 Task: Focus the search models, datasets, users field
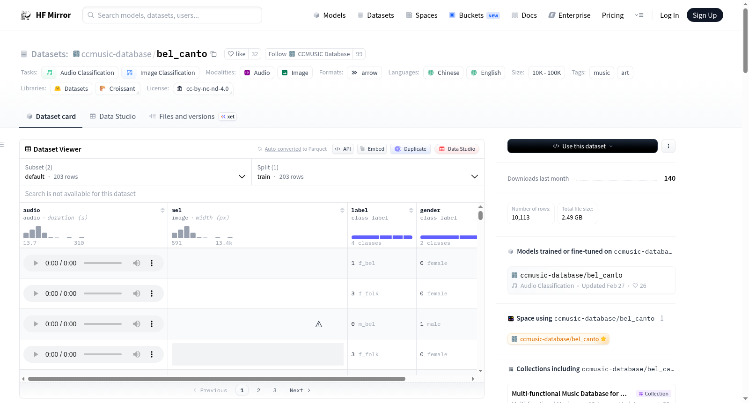[172, 15]
